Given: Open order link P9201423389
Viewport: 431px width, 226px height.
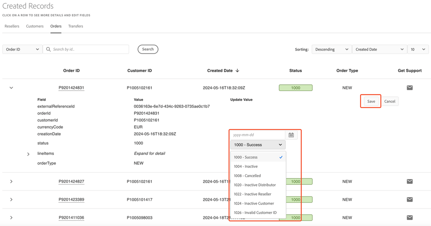Looking at the screenshot, I should (71, 199).
